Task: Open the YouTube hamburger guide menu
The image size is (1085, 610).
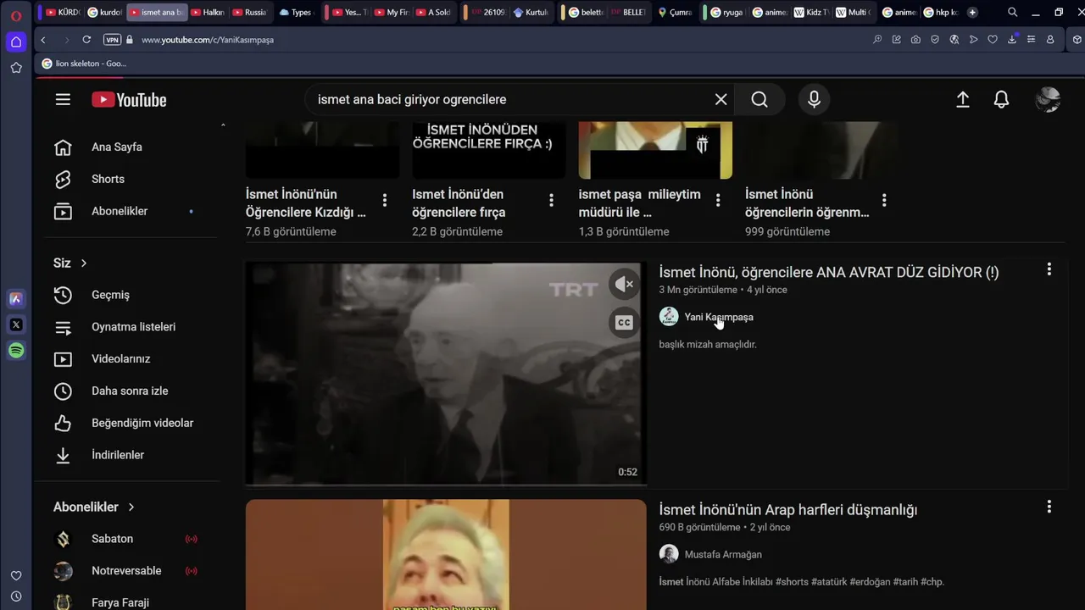Action: click(63, 100)
